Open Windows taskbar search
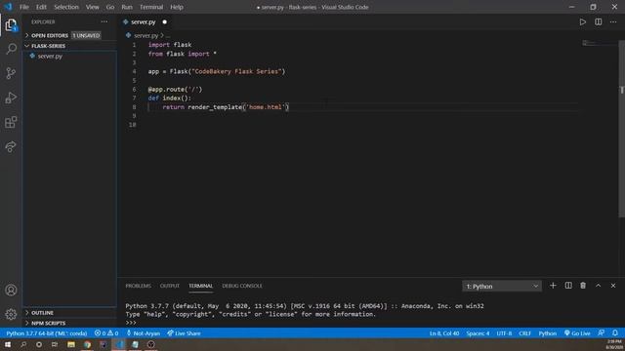This screenshot has width=625, height=351. coord(23,344)
